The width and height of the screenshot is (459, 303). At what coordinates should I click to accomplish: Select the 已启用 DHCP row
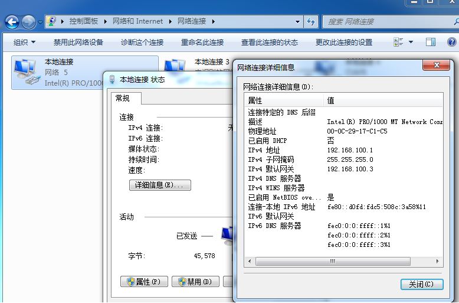point(344,141)
